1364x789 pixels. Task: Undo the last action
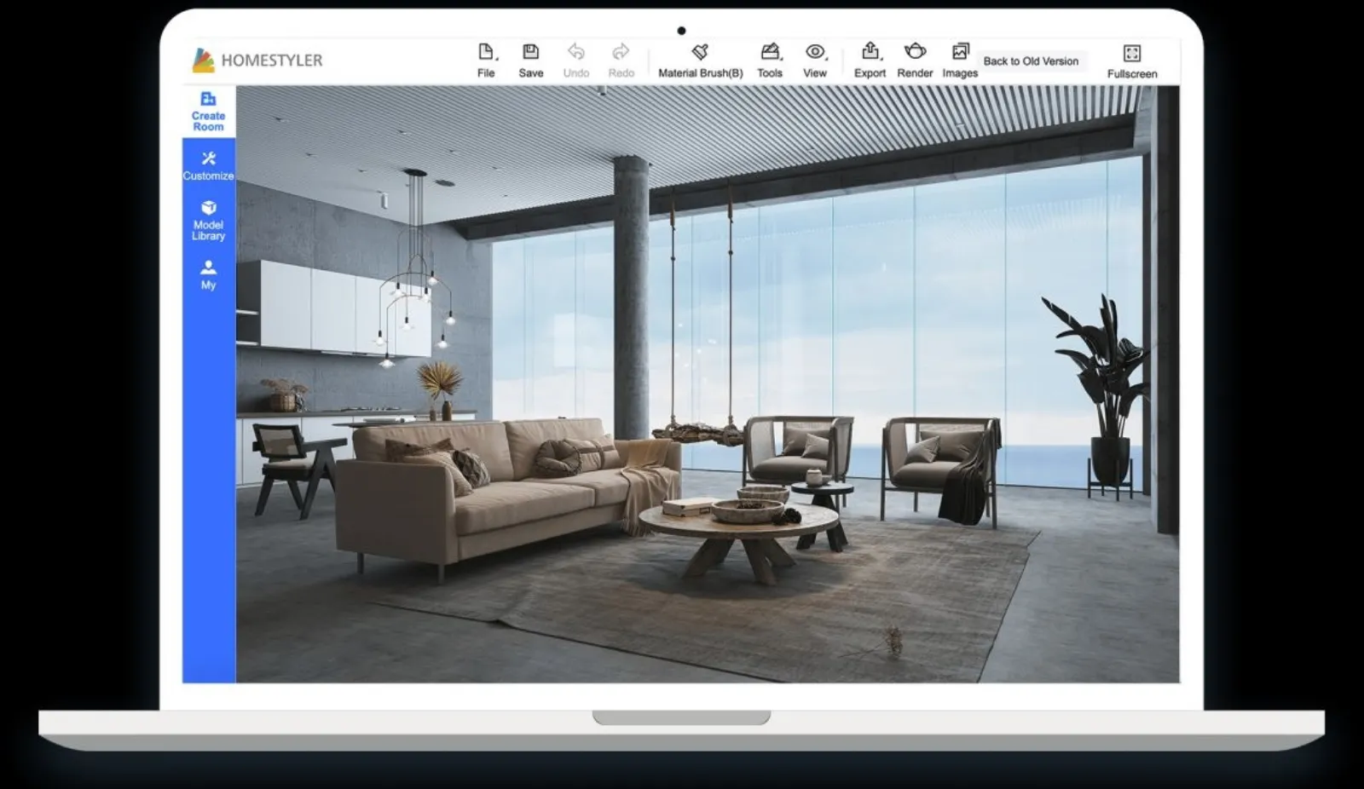[576, 60]
